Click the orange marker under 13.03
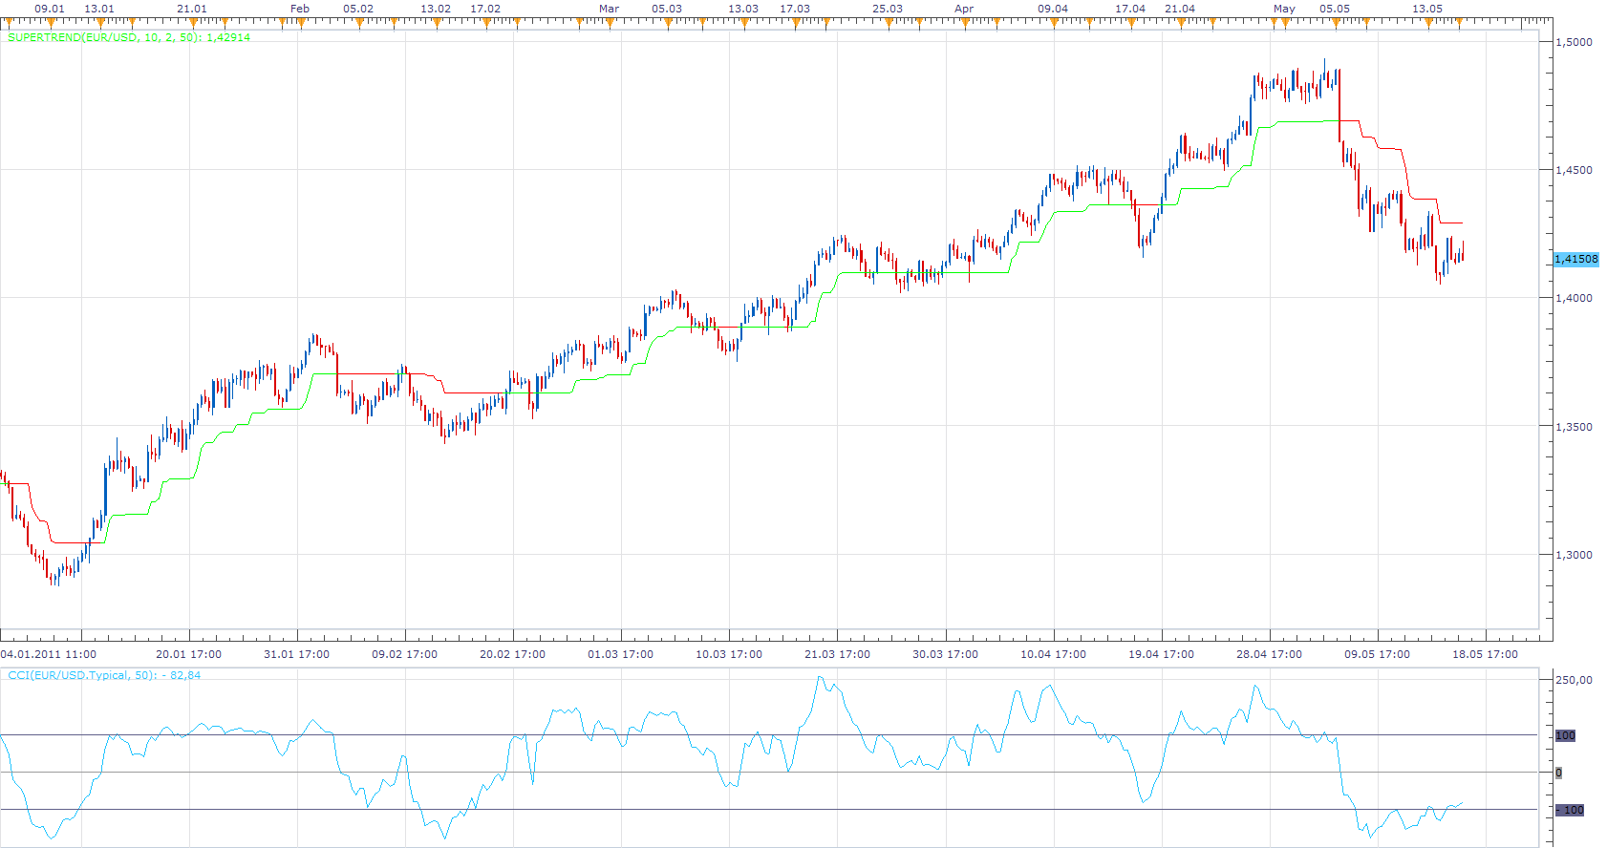Image resolution: width=1607 pixels, height=848 pixels. [x=744, y=22]
